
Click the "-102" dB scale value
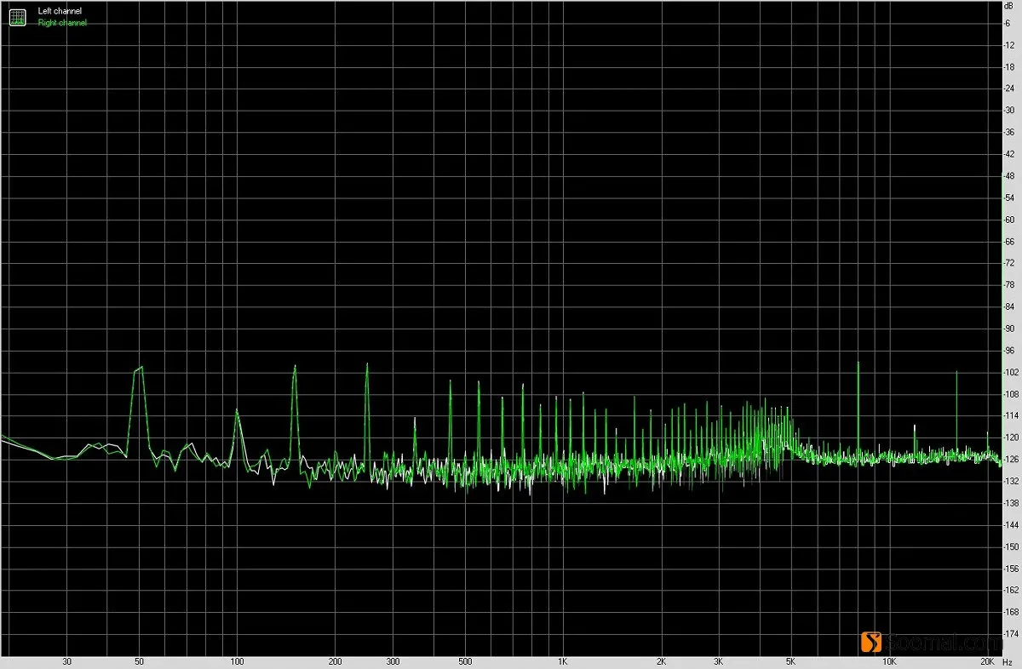pyautogui.click(x=1010, y=373)
